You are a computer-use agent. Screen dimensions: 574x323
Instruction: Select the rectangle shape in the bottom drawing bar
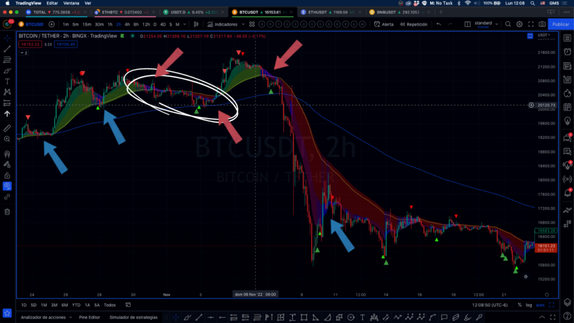coord(304,317)
